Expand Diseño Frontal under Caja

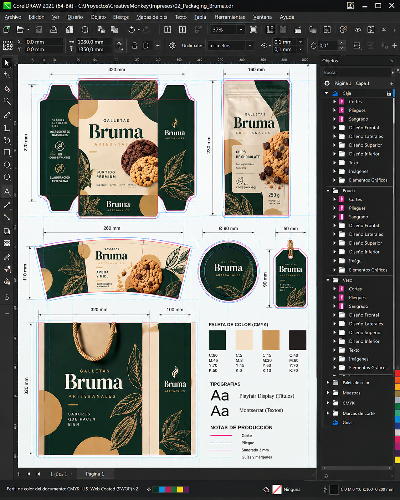pos(334,128)
